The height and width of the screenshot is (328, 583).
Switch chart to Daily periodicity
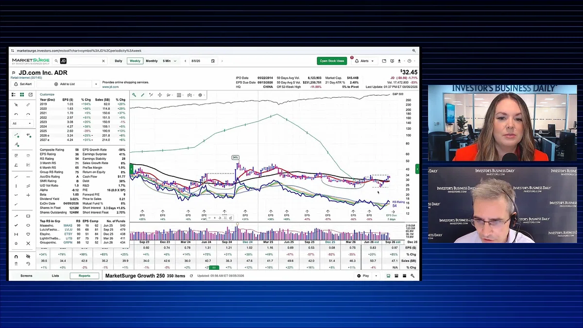coord(119,61)
